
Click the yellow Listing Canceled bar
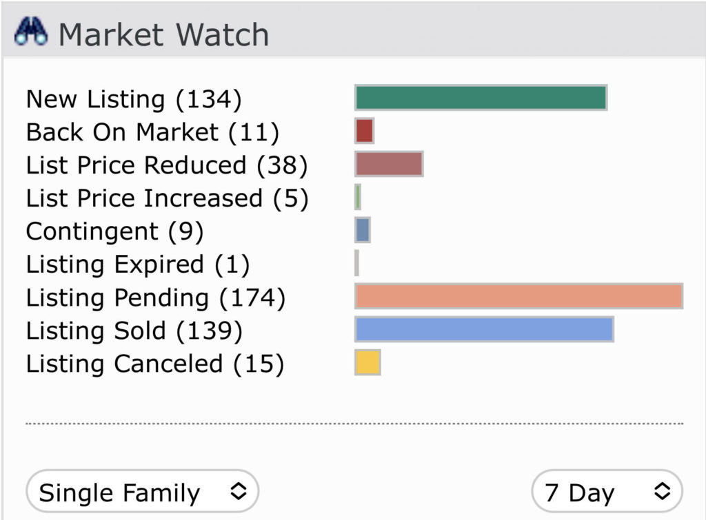(x=367, y=362)
